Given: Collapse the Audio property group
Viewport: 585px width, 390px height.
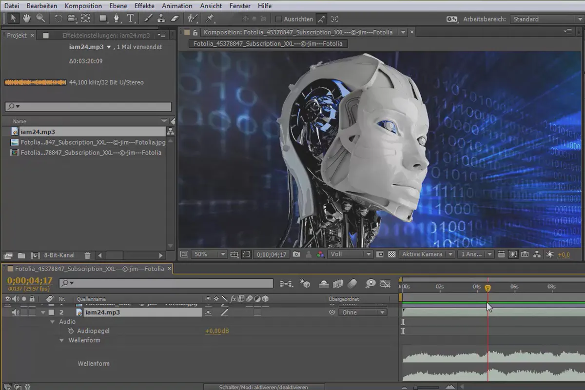Looking at the screenshot, I should (x=53, y=322).
